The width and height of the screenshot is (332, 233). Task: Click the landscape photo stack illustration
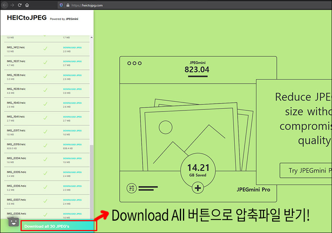pos(196,135)
